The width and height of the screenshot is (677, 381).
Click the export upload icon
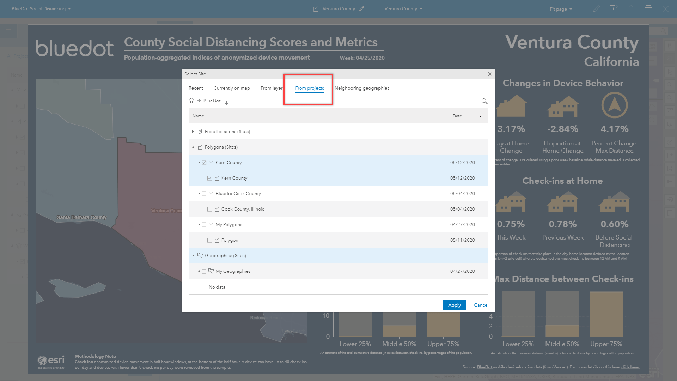pos(631,9)
